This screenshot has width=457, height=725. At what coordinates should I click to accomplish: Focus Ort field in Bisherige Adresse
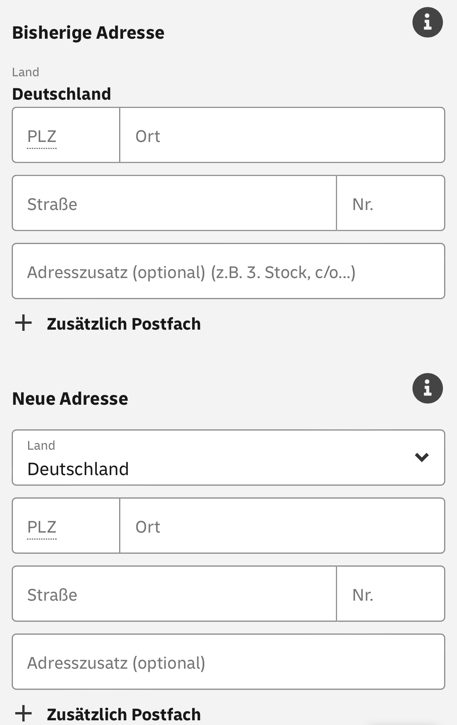tap(282, 135)
